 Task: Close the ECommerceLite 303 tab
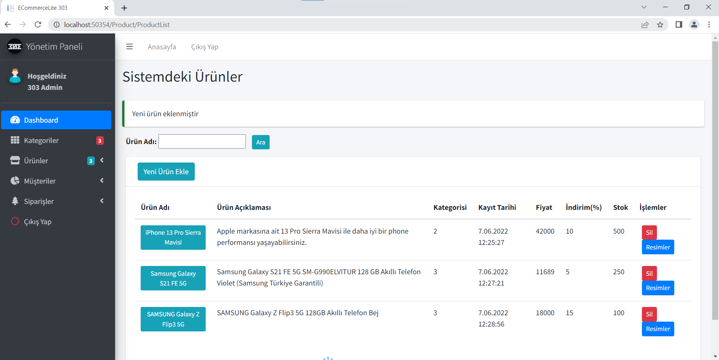click(x=106, y=8)
